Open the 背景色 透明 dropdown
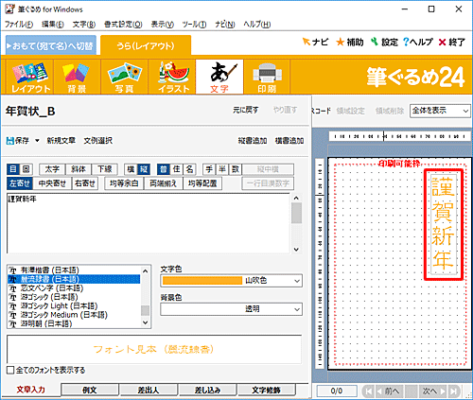Screen dimensions: 473x400 pos(231,309)
